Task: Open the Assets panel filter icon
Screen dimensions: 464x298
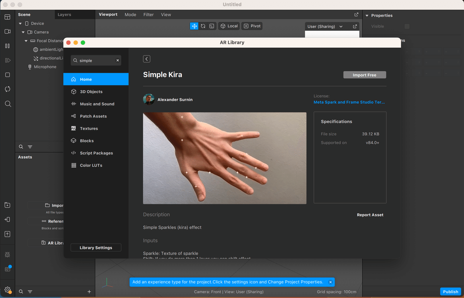Action: coord(30,292)
